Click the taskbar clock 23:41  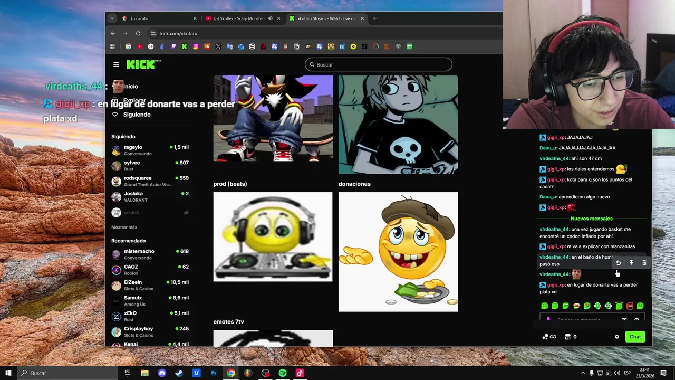[645, 370]
